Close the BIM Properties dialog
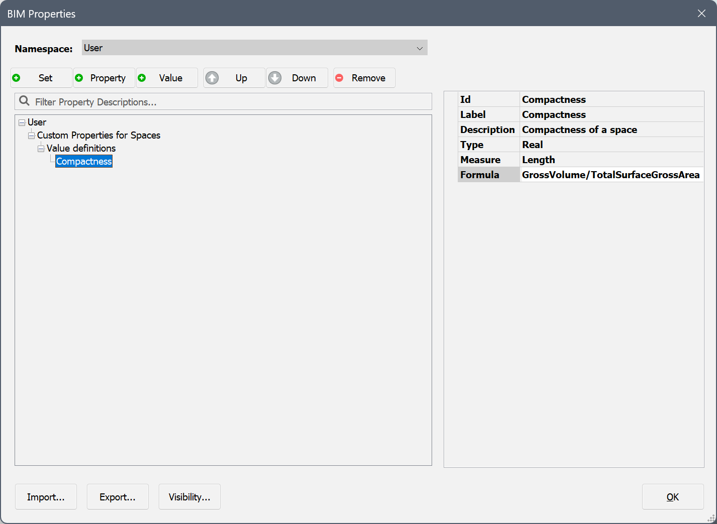Image resolution: width=717 pixels, height=524 pixels. (x=701, y=14)
